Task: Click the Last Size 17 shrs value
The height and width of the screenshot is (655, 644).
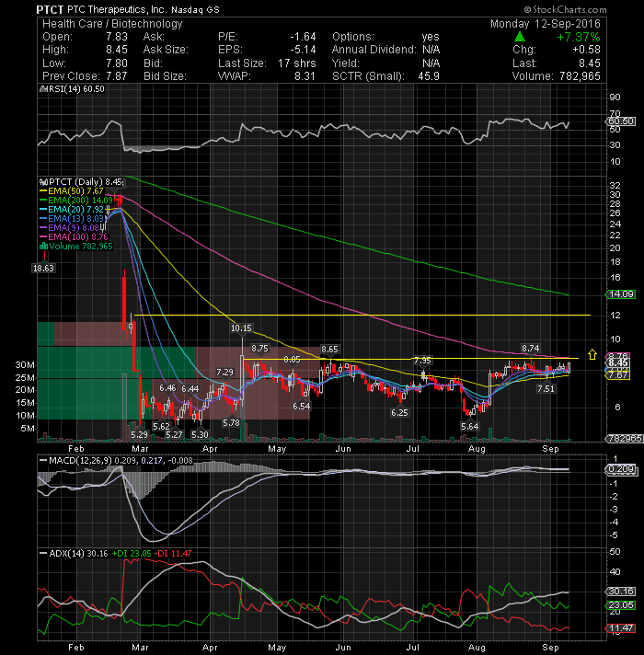Action: [x=297, y=63]
